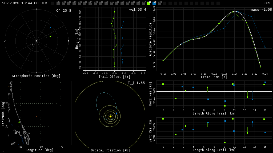
Task: Select the ORI shower label
Action: coord(267,3)
